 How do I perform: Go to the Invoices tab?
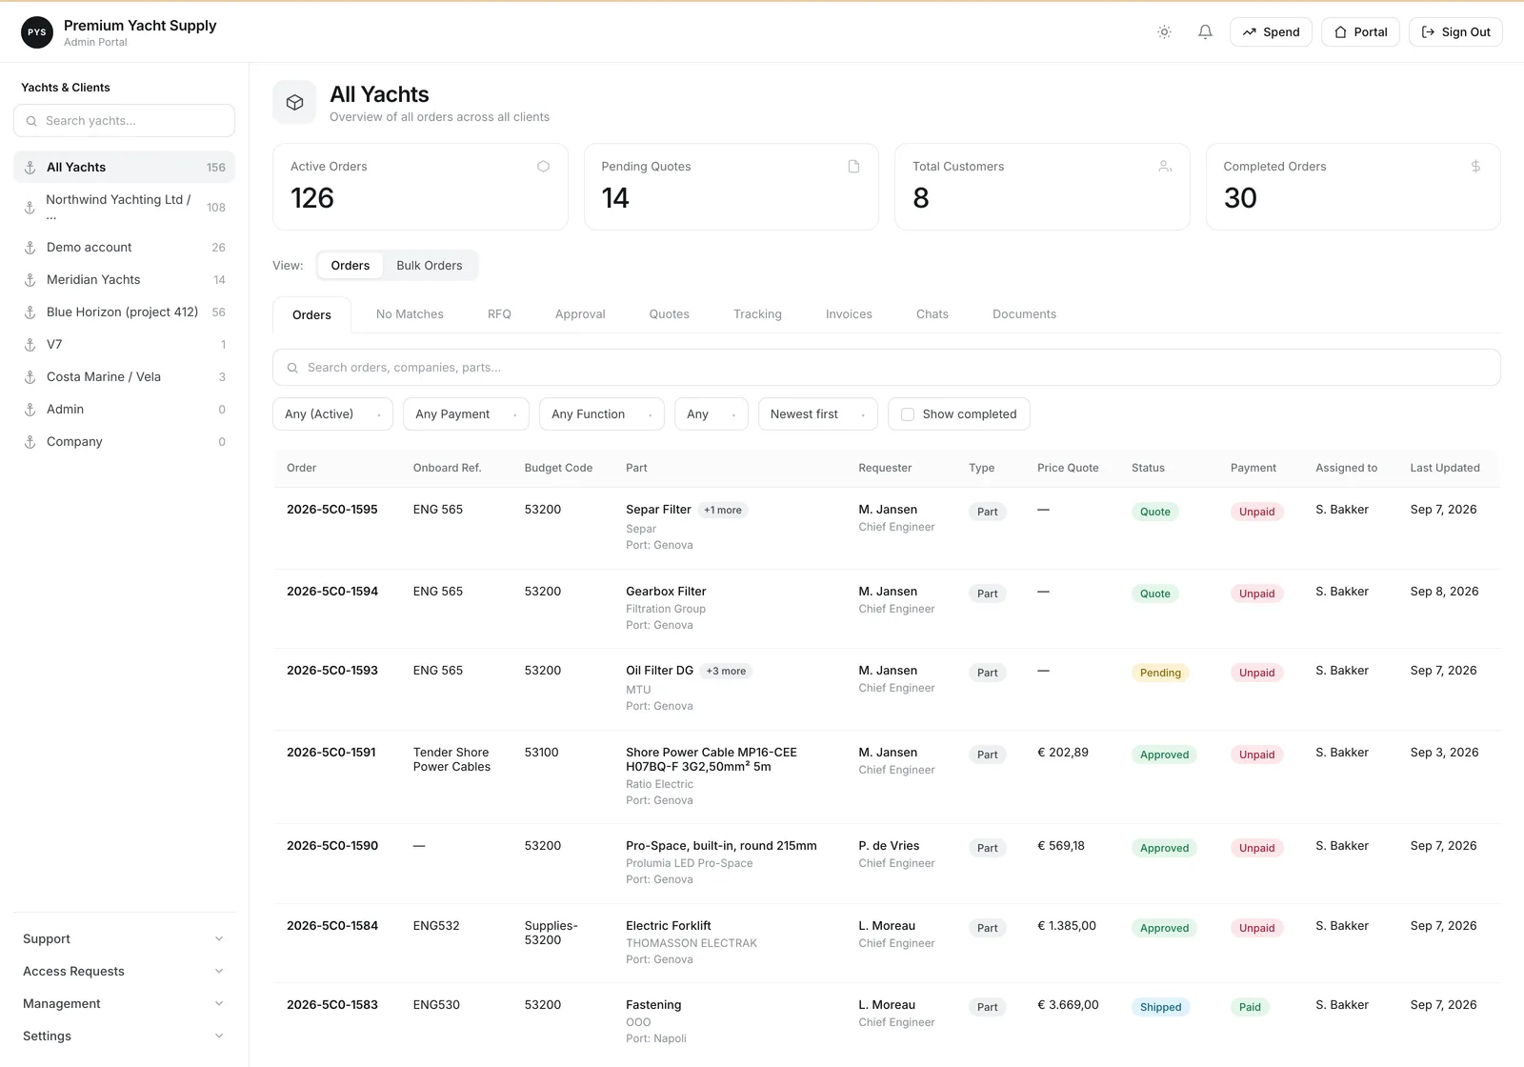849,314
